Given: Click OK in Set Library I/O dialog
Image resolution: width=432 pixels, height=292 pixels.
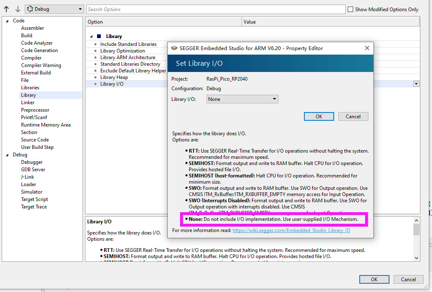Looking at the screenshot, I should click(319, 117).
